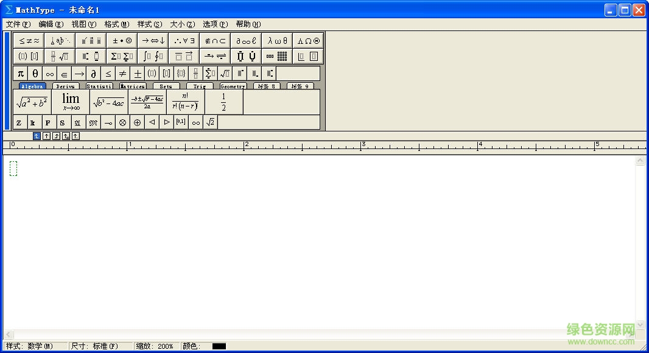Select the decimal tab stop type

[75, 136]
